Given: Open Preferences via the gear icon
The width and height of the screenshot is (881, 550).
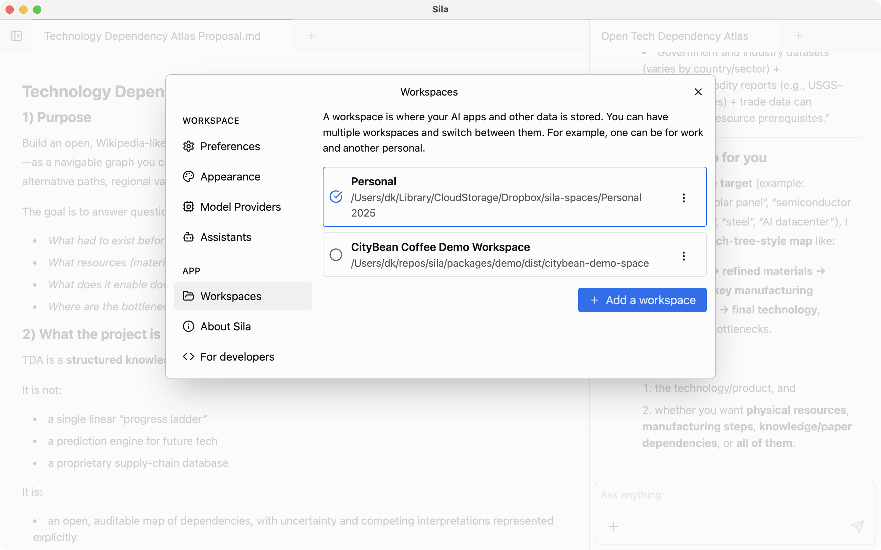Looking at the screenshot, I should [x=189, y=146].
